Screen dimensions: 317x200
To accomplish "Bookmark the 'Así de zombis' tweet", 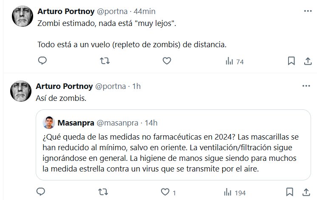I will click(291, 192).
